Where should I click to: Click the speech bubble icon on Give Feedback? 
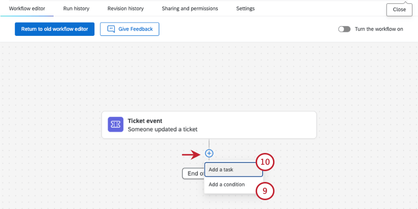tap(111, 29)
